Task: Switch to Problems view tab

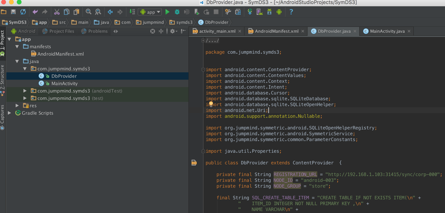Action: (x=95, y=31)
